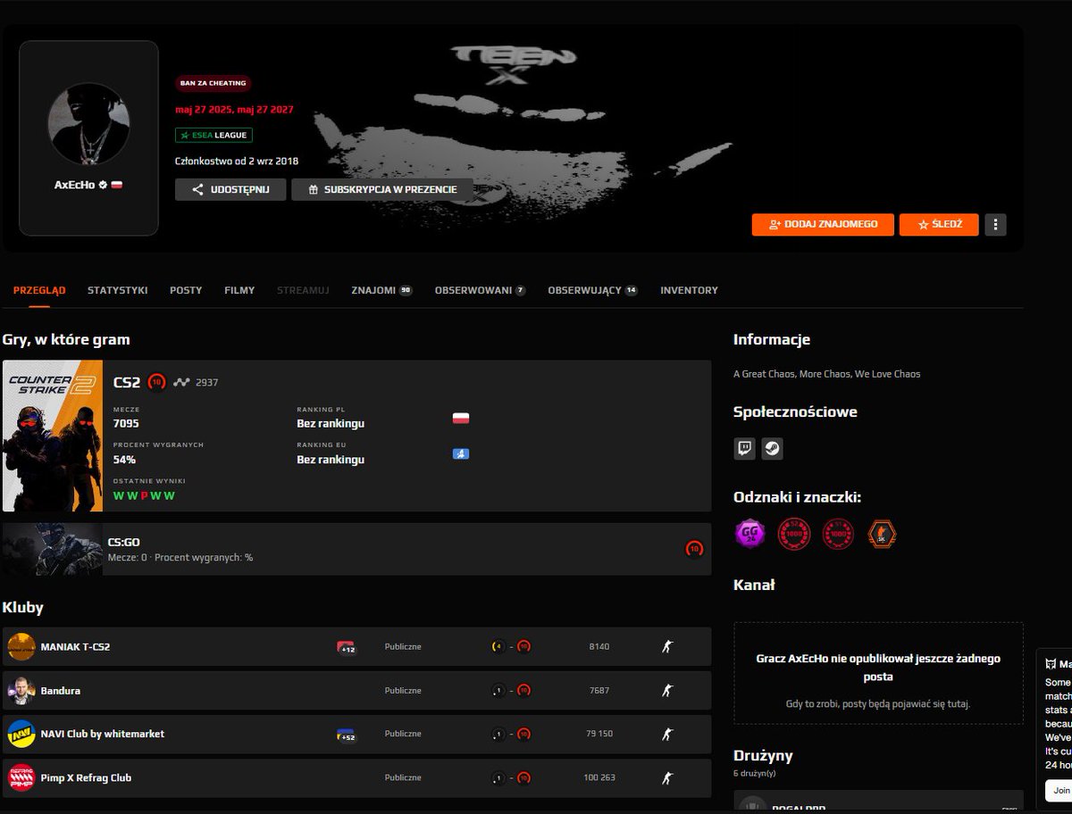
Task: Click Subskrypcja w prezencie button
Action: tap(381, 189)
